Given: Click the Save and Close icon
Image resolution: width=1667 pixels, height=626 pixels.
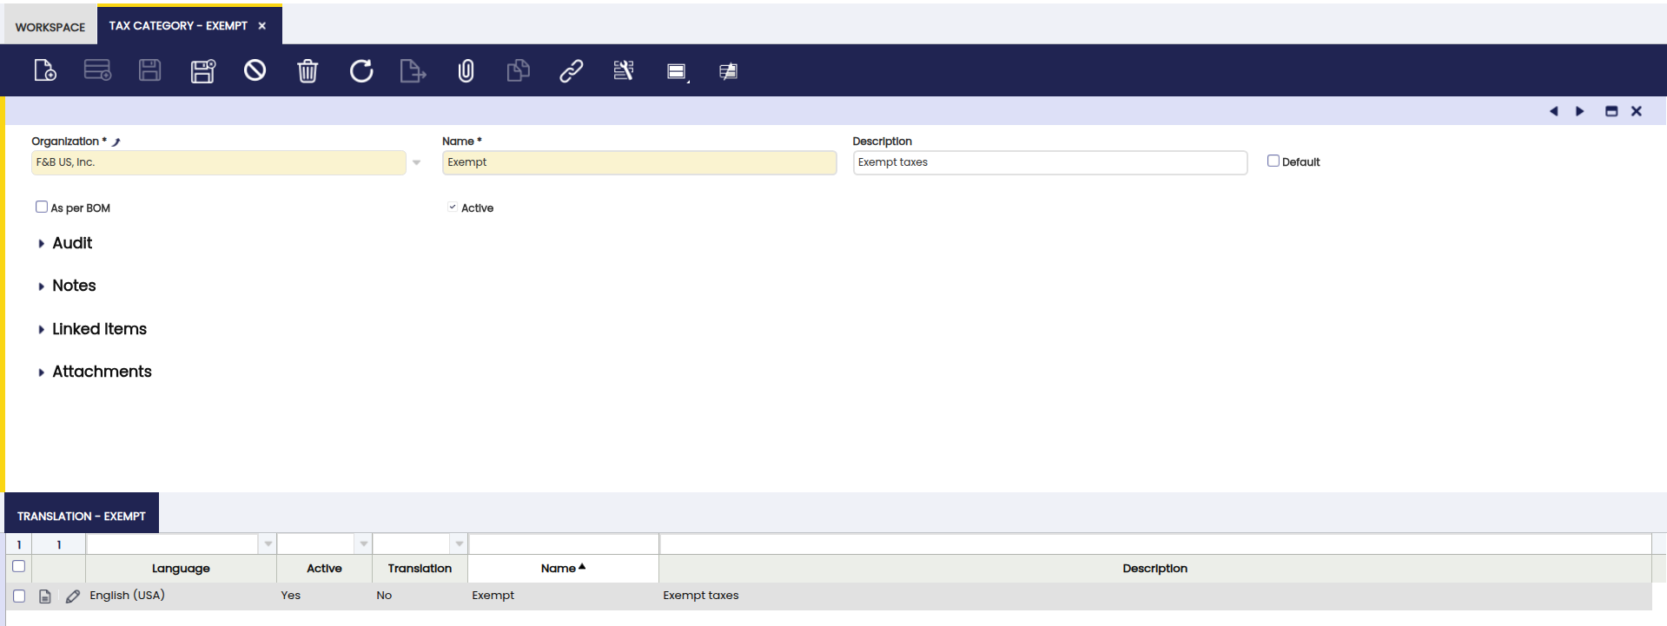Looking at the screenshot, I should pyautogui.click(x=202, y=70).
